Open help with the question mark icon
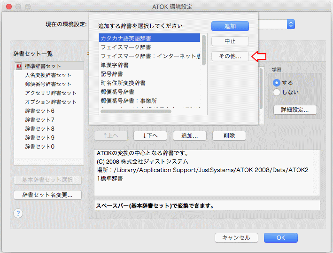333x253 pixels. click(18, 213)
